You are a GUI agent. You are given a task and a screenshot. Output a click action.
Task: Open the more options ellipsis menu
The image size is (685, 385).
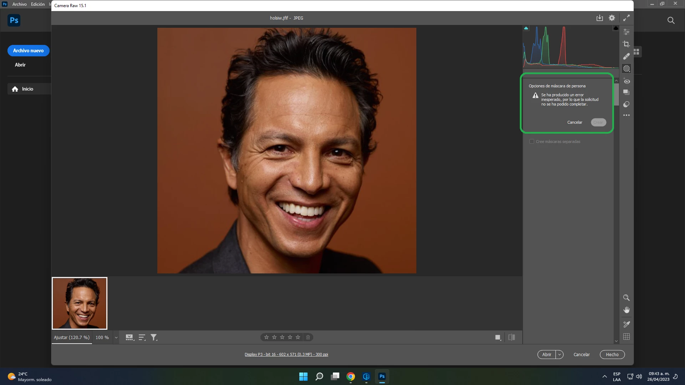pyautogui.click(x=626, y=115)
